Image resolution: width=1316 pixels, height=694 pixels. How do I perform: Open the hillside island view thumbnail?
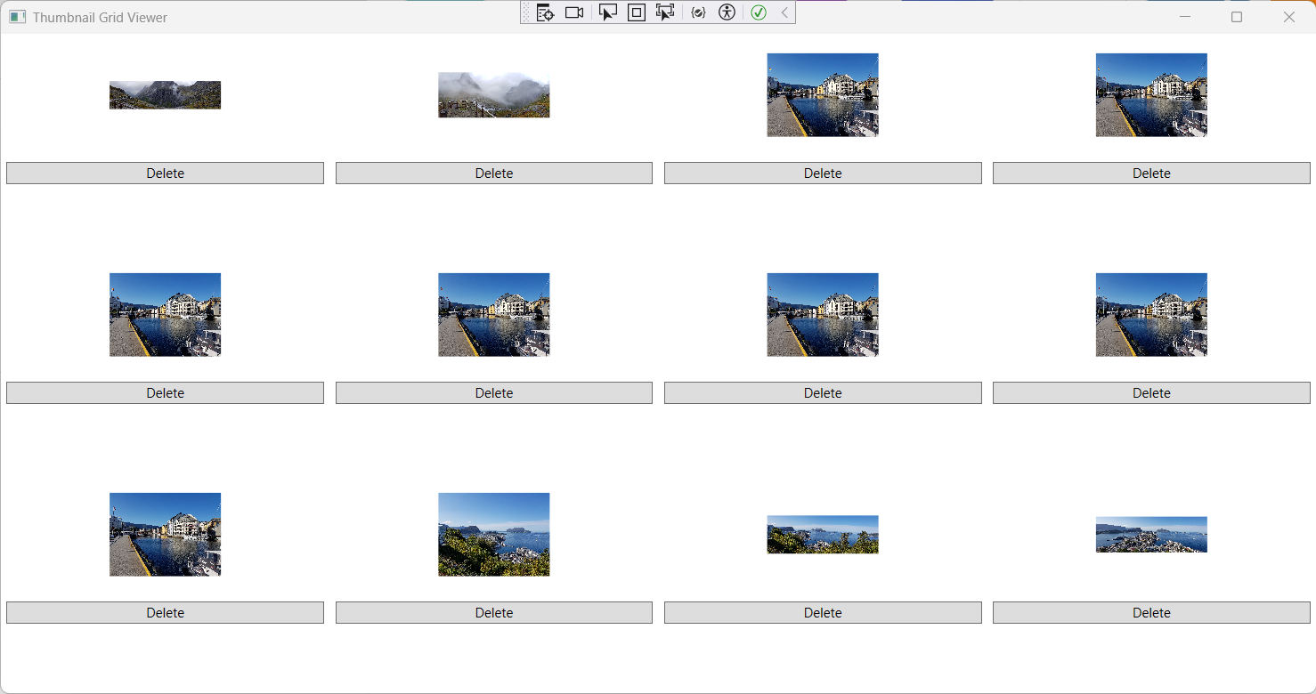pos(493,534)
